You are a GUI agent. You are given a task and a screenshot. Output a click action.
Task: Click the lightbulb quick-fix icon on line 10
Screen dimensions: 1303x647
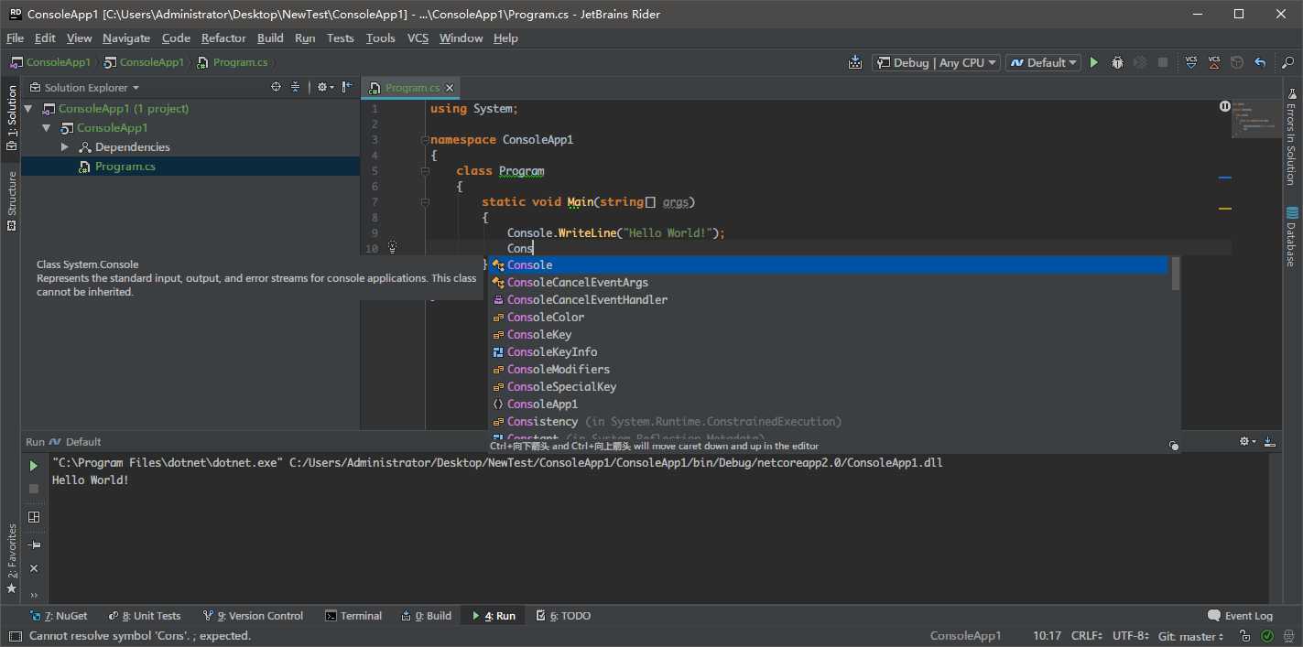point(392,247)
